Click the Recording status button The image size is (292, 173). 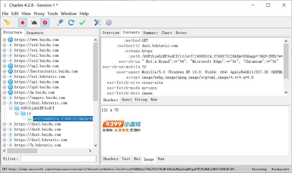[259, 169]
